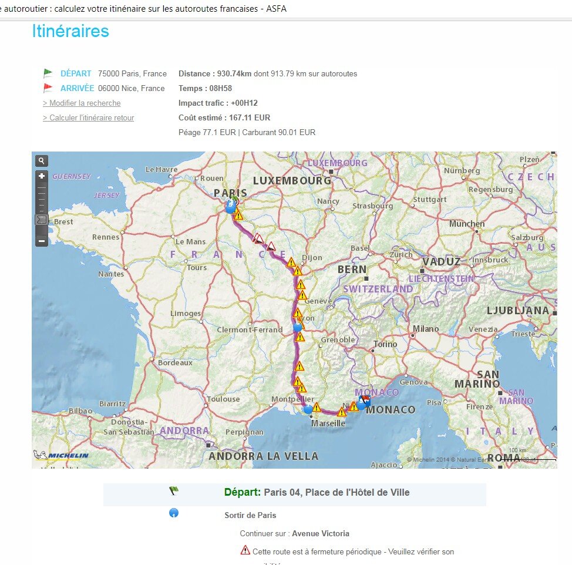The height and width of the screenshot is (565, 572).
Task: Click the blue route marker at Nice
Action: (361, 405)
